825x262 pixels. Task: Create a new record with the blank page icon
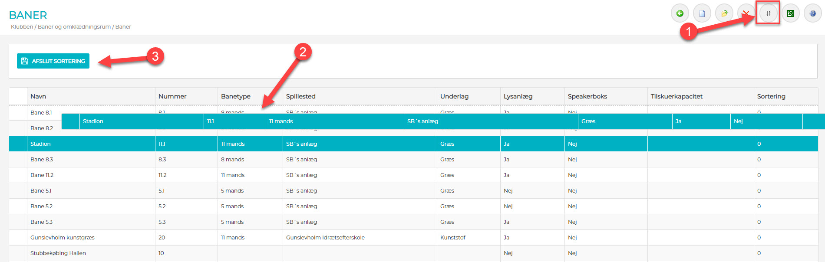pyautogui.click(x=702, y=13)
